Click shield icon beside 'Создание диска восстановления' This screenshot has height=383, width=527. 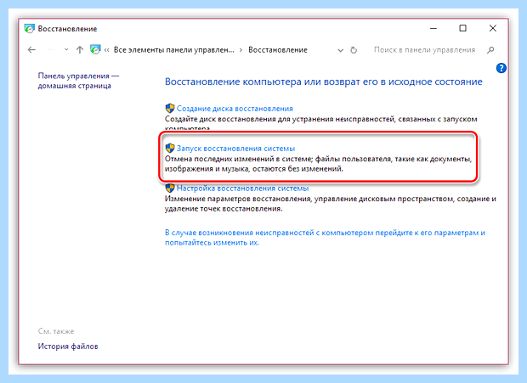click(170, 109)
